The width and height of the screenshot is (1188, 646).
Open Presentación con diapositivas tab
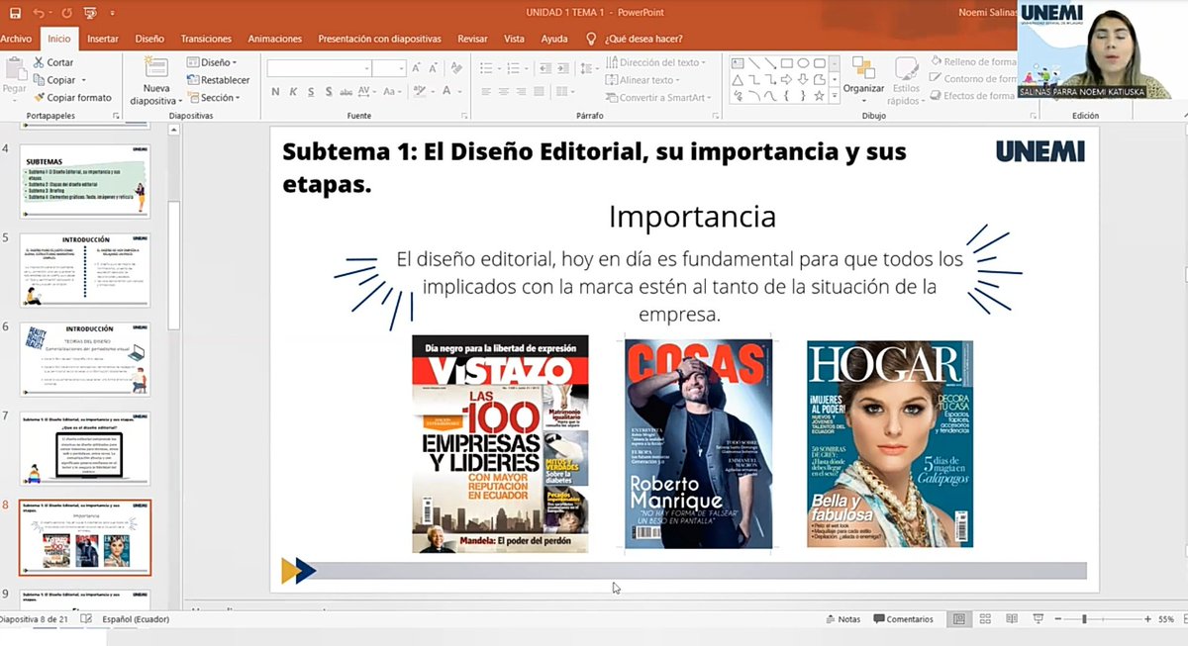click(379, 39)
